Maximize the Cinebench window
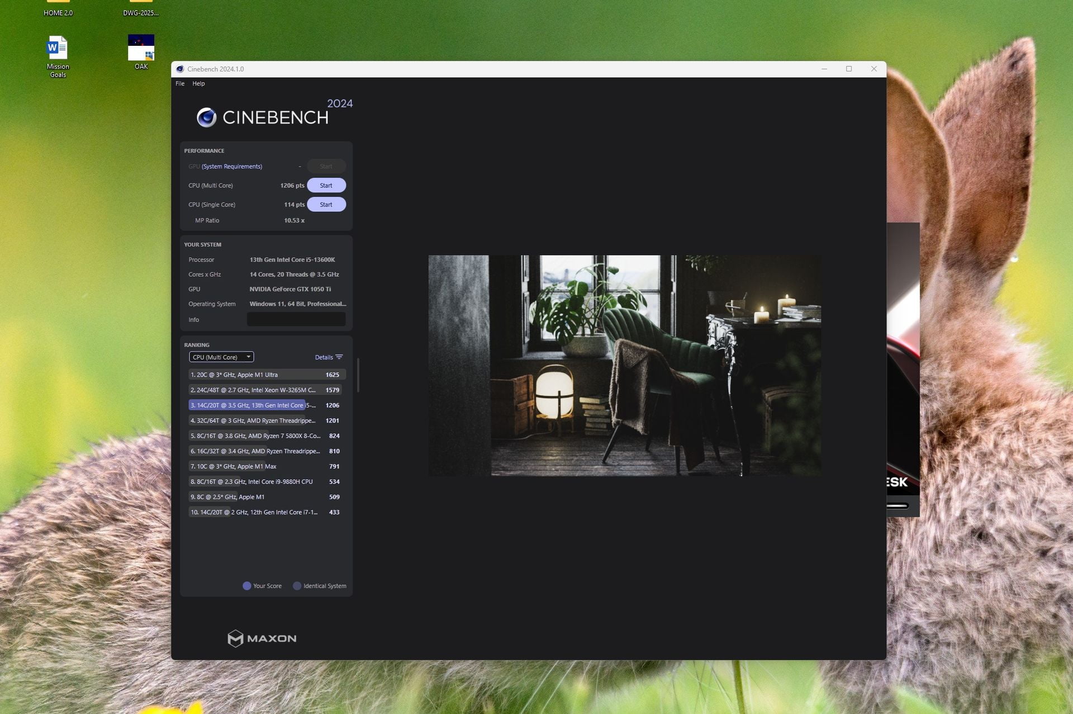This screenshot has height=714, width=1073. (849, 69)
